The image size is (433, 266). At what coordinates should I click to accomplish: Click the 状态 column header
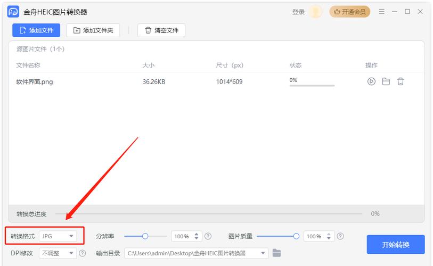click(x=296, y=65)
